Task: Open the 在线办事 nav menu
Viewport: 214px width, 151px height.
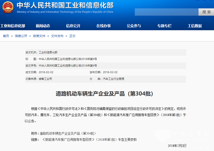Action: coord(104,26)
